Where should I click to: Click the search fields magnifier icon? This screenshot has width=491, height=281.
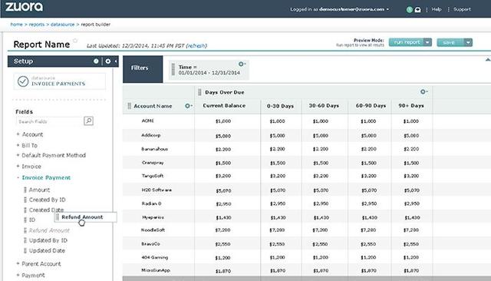click(89, 121)
